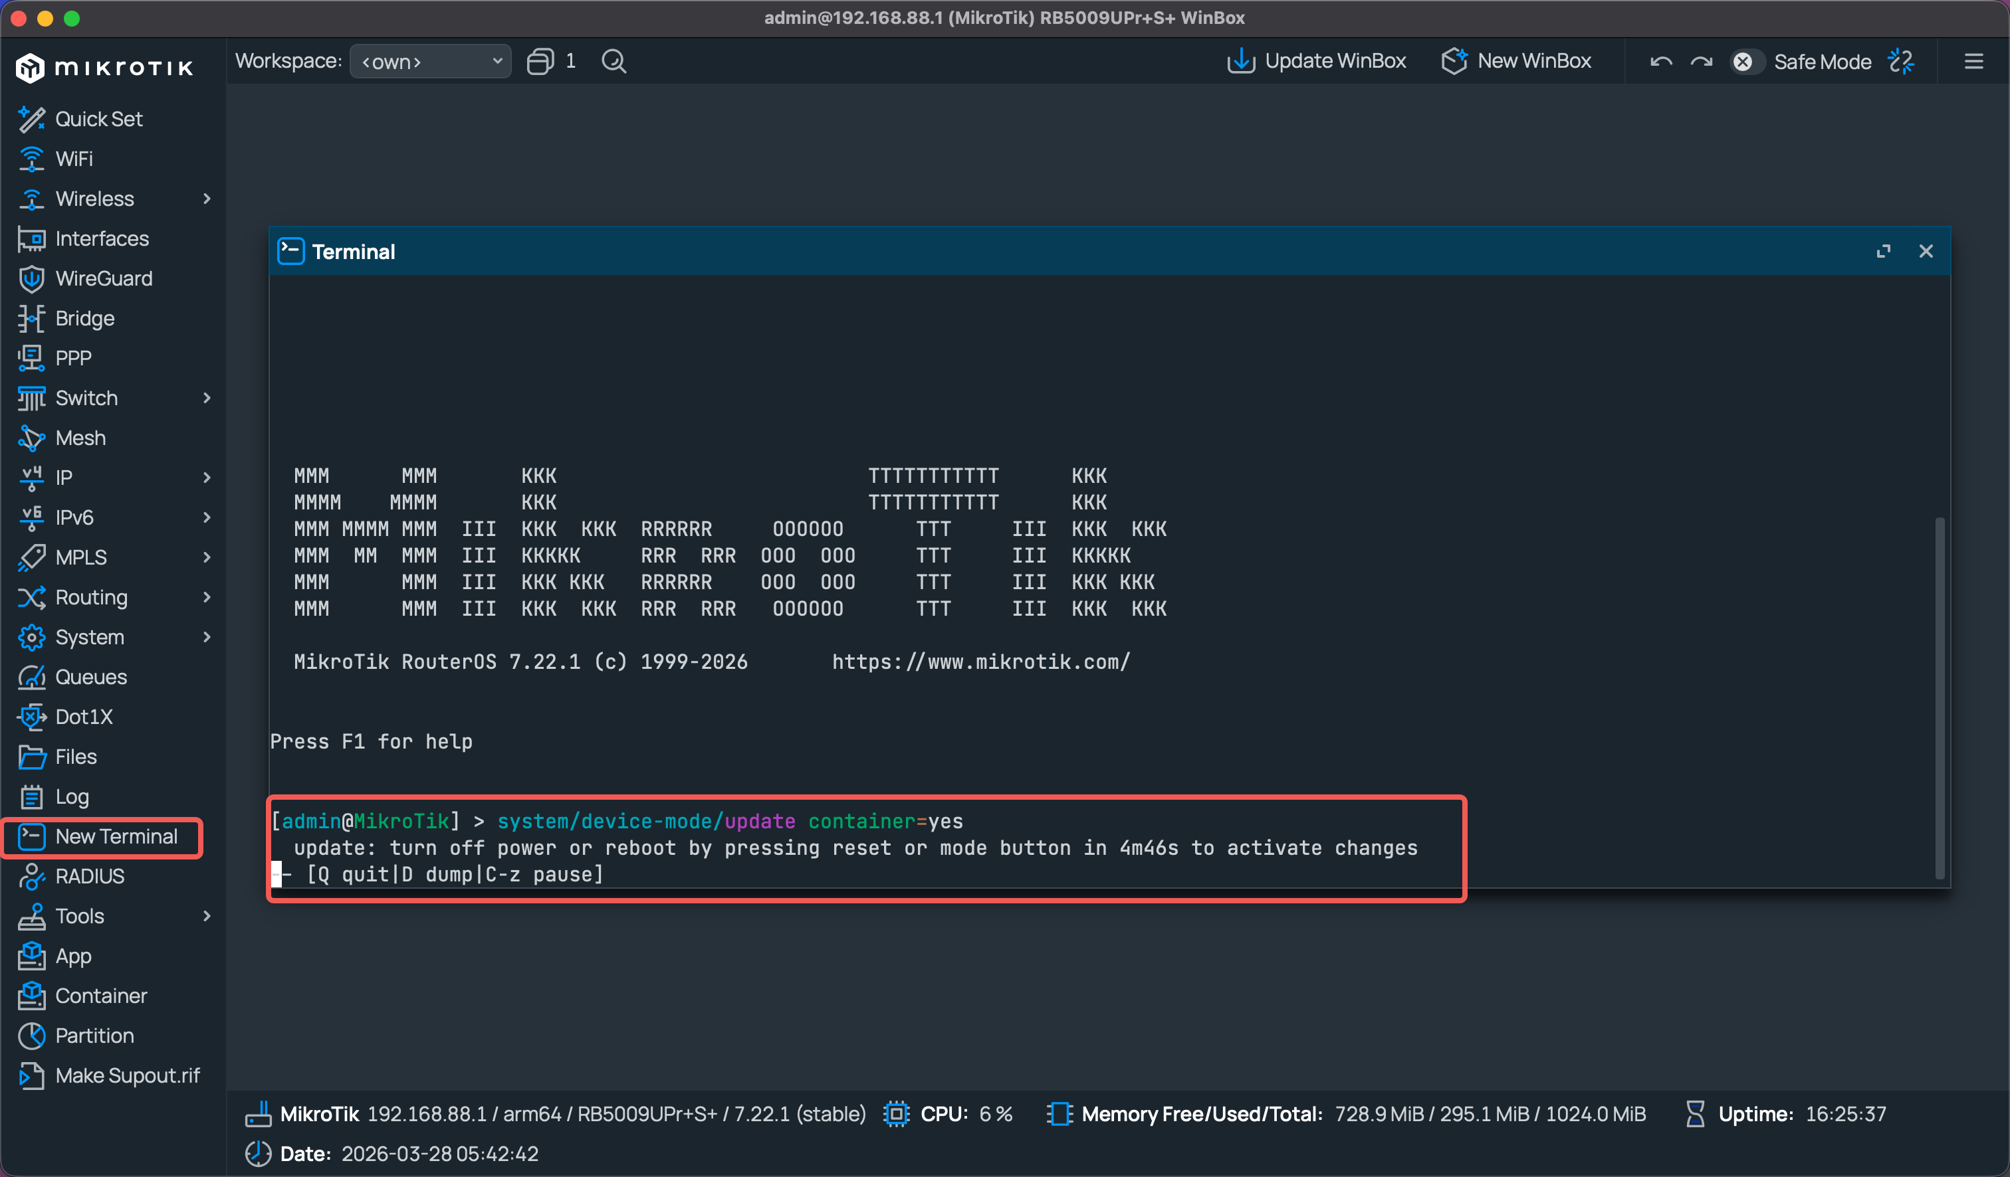2010x1177 pixels.
Task: Click the date clock icon in status bar
Action: click(258, 1153)
